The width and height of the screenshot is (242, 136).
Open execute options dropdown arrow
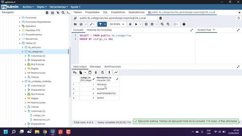(x=141, y=24)
